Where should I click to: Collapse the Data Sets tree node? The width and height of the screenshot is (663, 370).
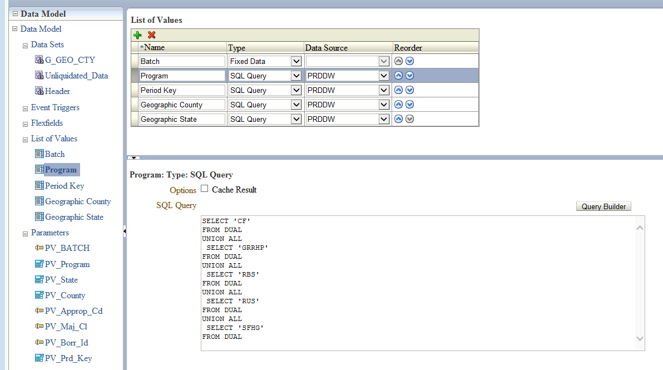coord(26,46)
